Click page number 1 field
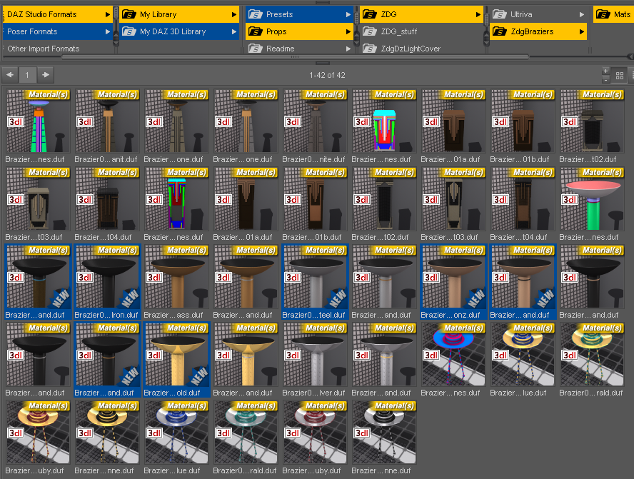The image size is (634, 479). click(27, 75)
